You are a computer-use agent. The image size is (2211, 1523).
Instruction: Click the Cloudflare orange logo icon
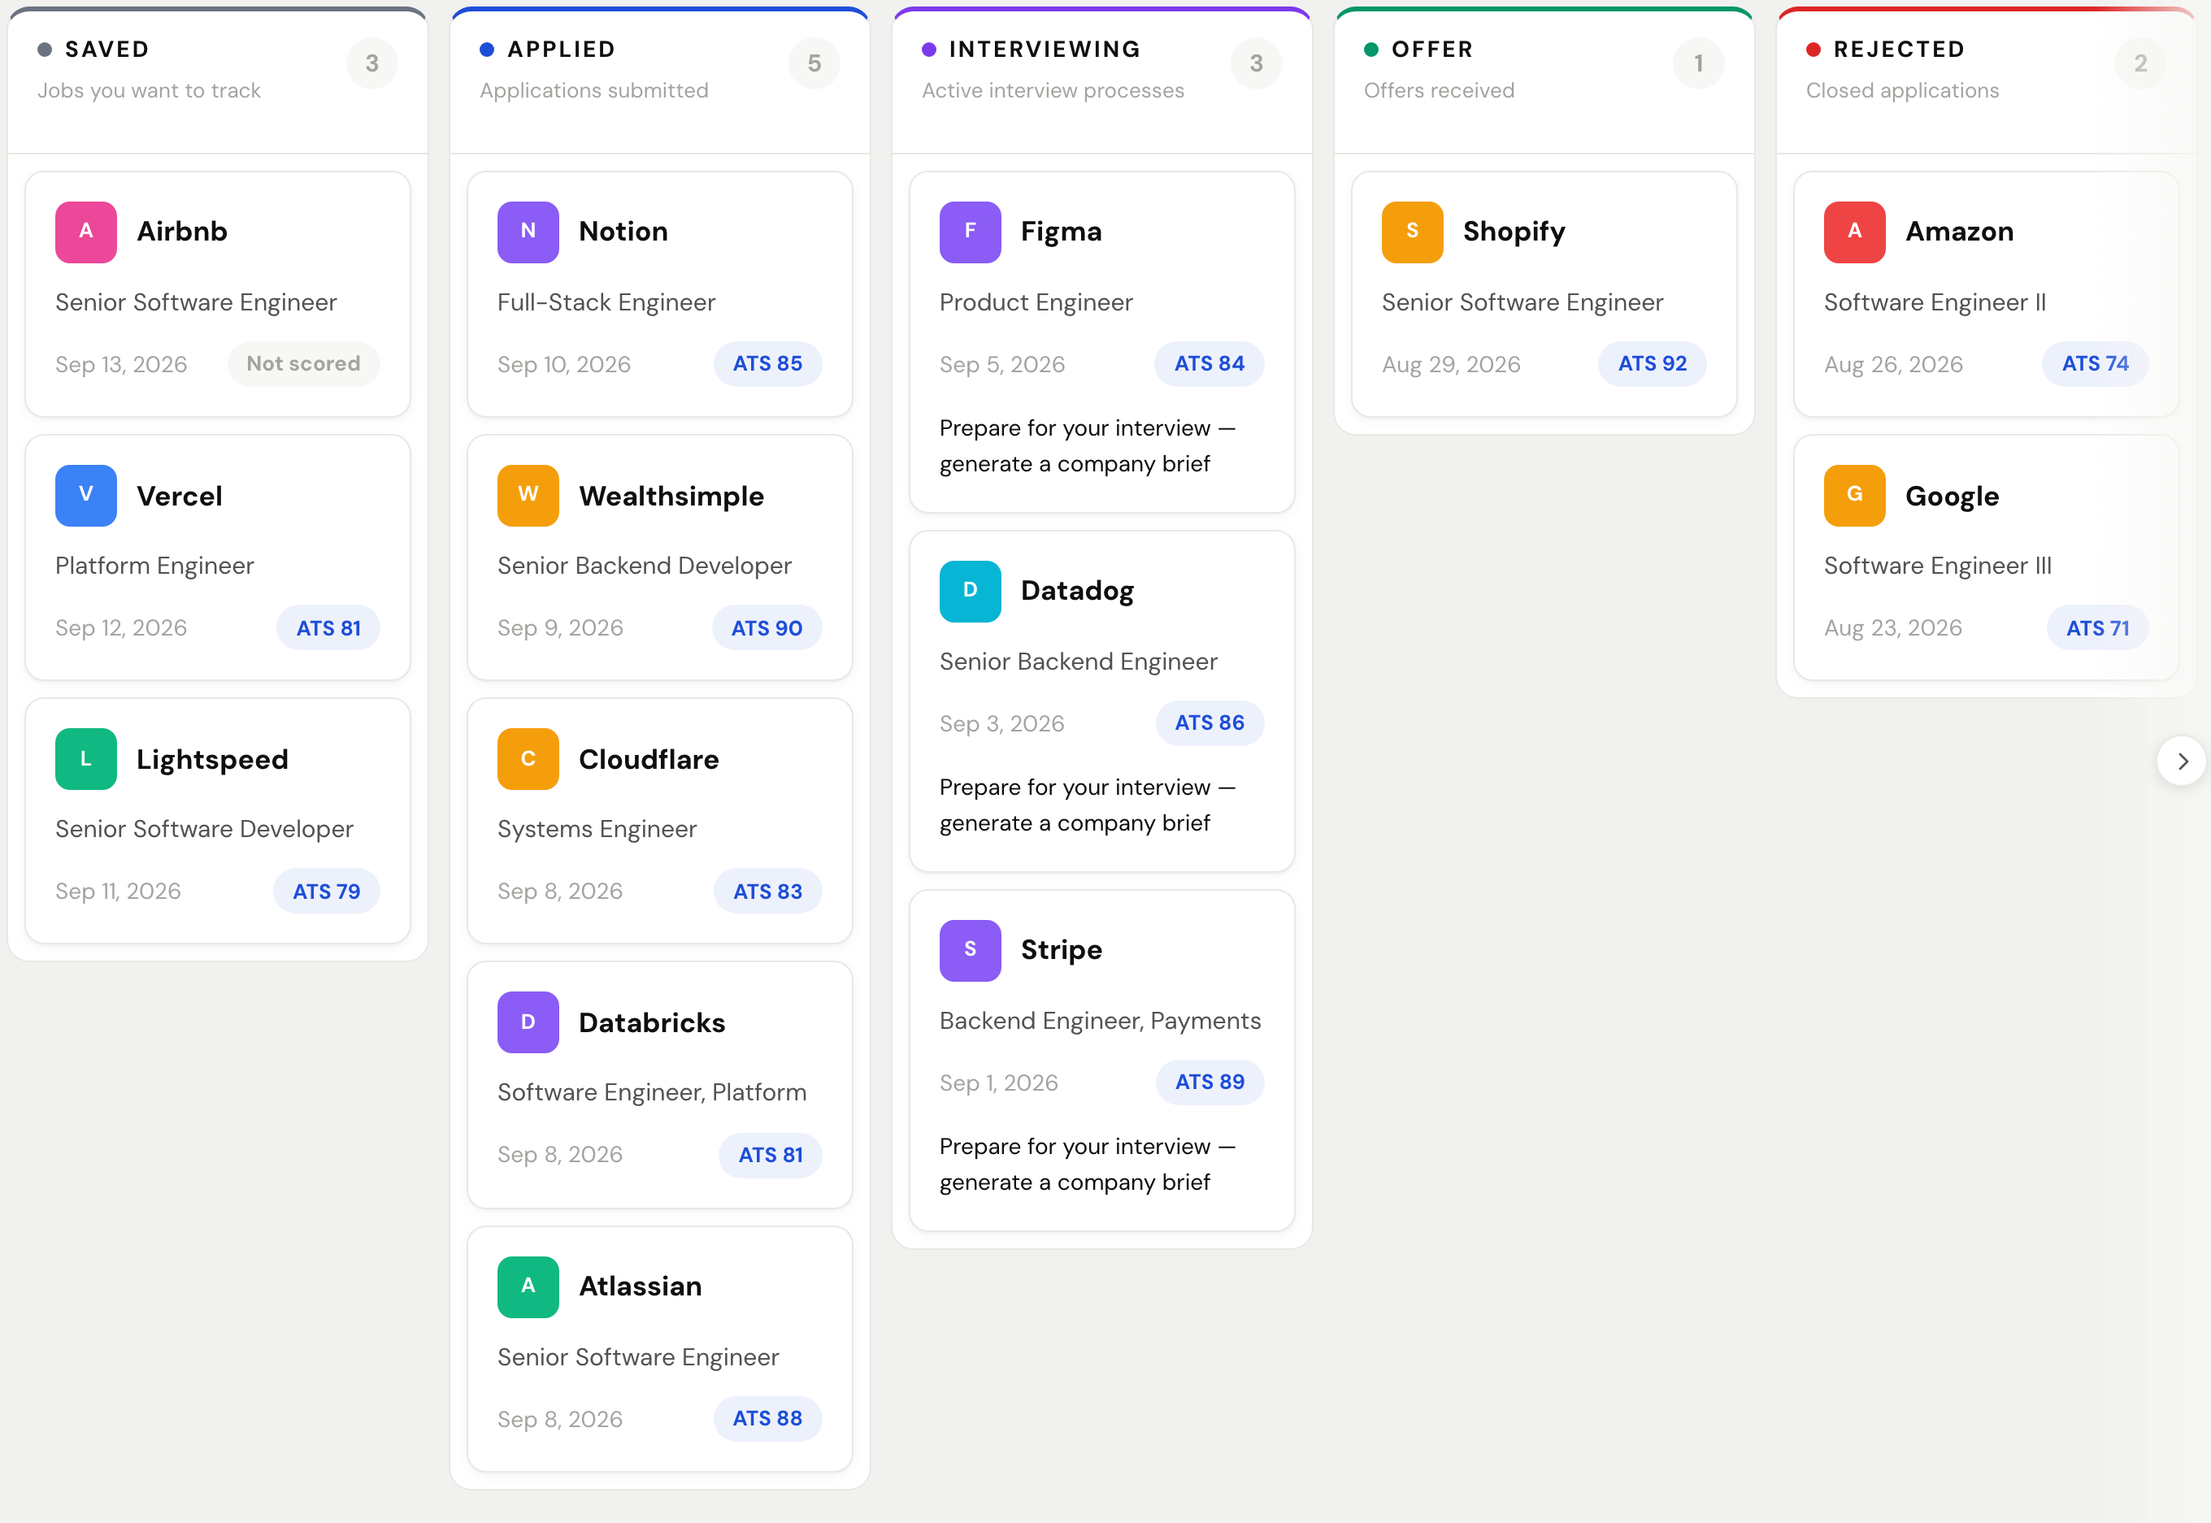point(528,758)
